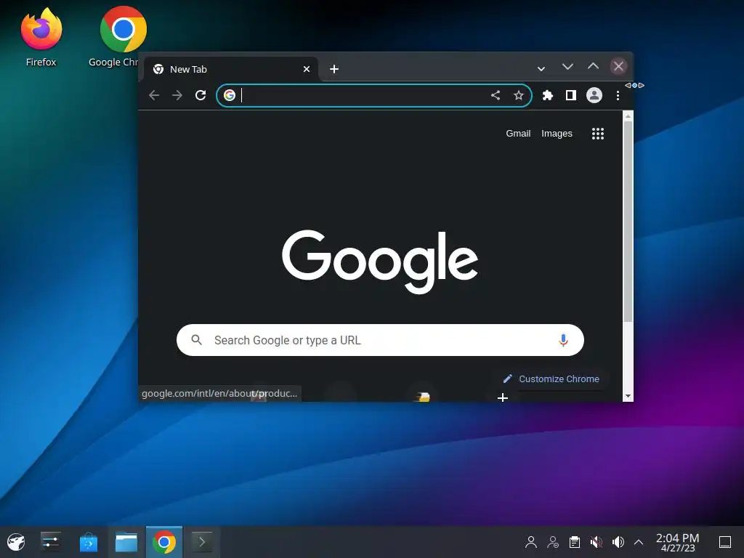Select the New Tab tab

tap(230, 69)
